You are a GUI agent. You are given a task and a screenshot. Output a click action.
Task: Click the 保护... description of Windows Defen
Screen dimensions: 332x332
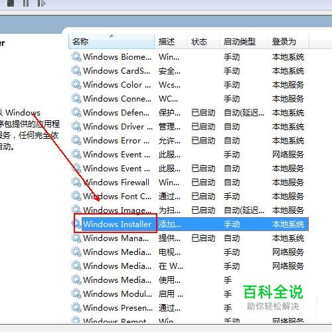(169, 112)
